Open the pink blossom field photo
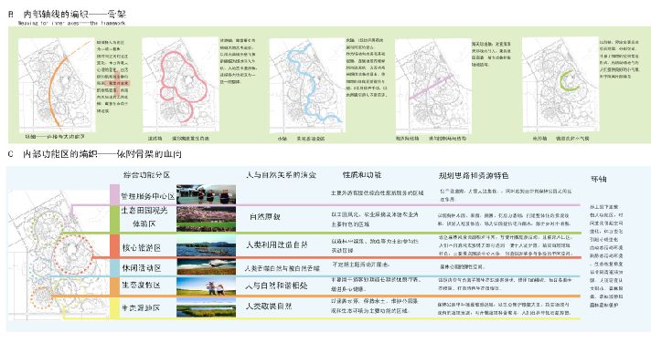Viewport: 651px width, 343px height. coord(206,218)
